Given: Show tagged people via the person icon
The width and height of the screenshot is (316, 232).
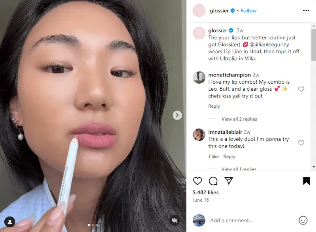Looking at the screenshot, I should 9,222.
